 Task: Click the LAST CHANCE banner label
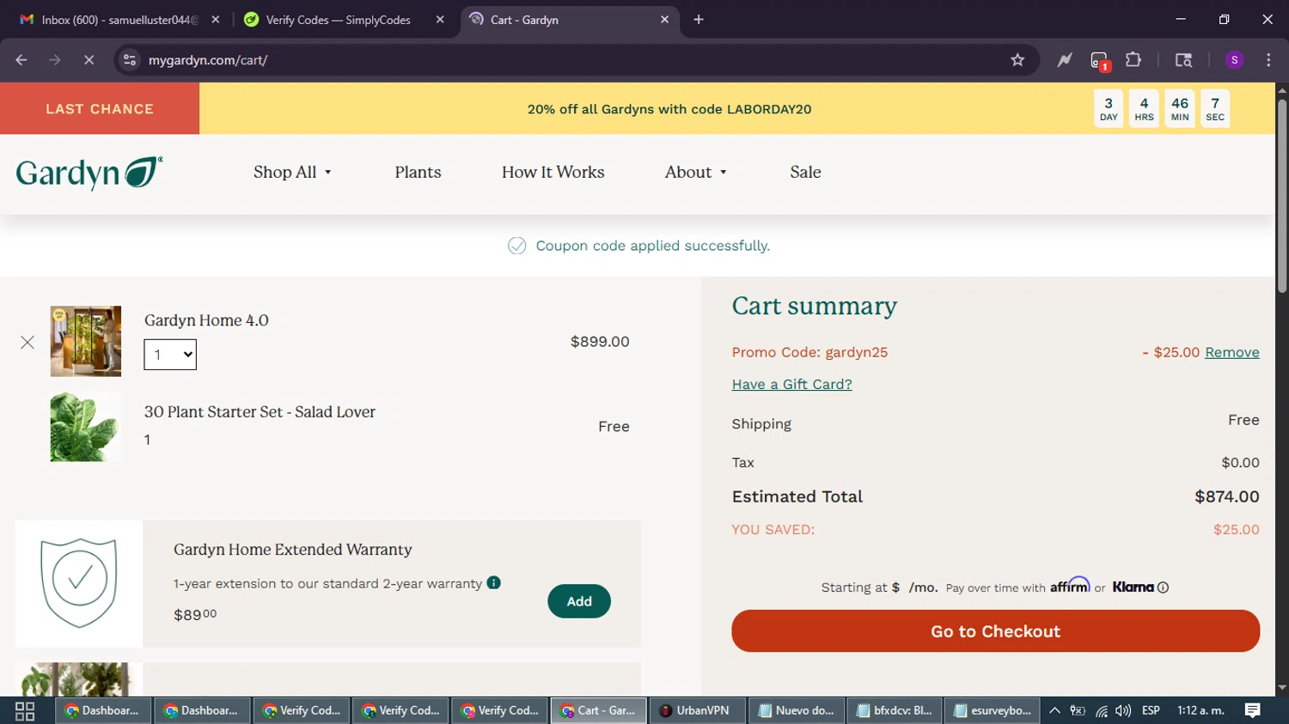(x=100, y=109)
